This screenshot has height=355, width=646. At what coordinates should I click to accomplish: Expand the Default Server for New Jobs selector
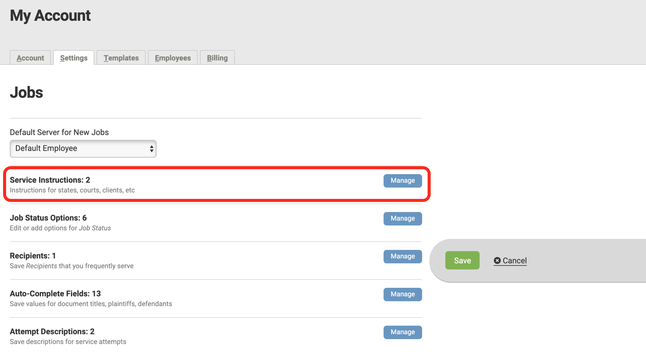point(83,149)
